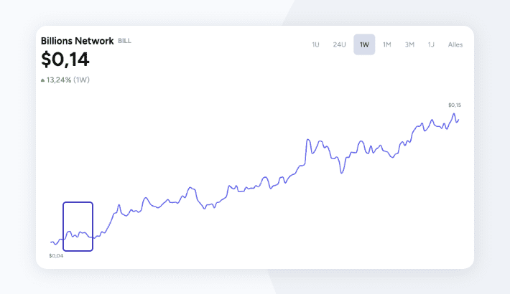Open the 1J yearly chart view
Viewport: 510px width, 294px height.
click(431, 44)
